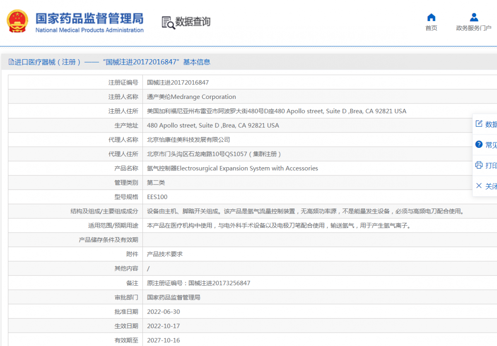Click the 生效日期 field label
Viewport: 497px width, 346px height.
[x=126, y=326]
